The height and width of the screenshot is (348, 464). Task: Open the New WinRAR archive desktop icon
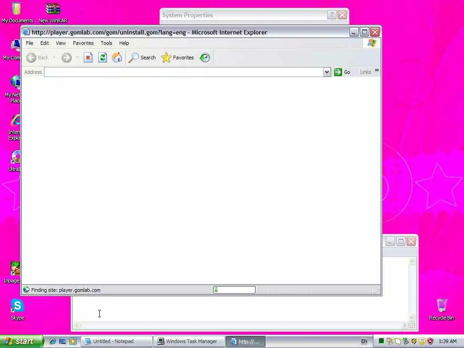(53, 12)
